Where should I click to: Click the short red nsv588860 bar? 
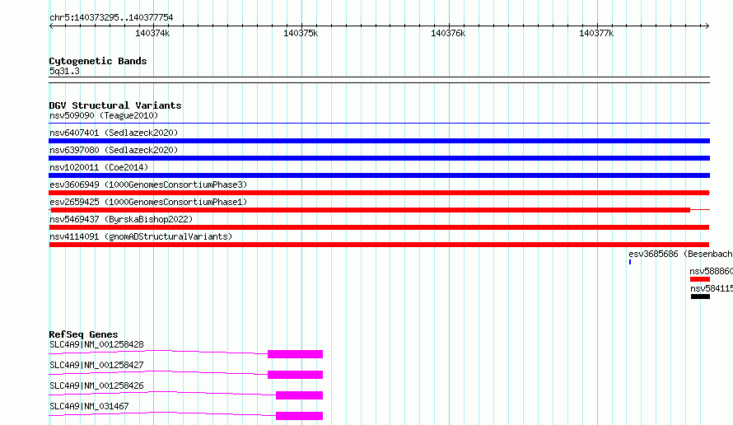click(700, 279)
